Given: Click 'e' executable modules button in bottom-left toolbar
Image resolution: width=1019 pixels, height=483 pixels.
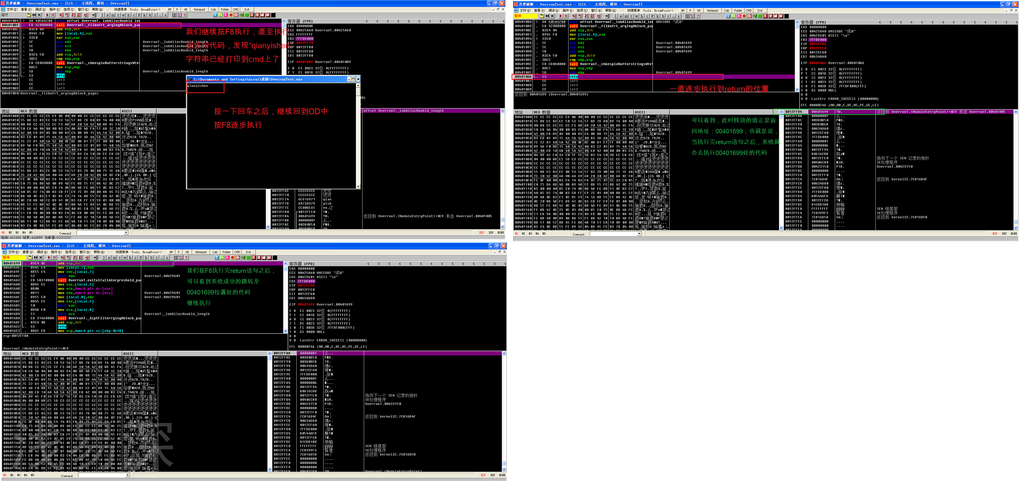Looking at the screenshot, I should click(109, 258).
